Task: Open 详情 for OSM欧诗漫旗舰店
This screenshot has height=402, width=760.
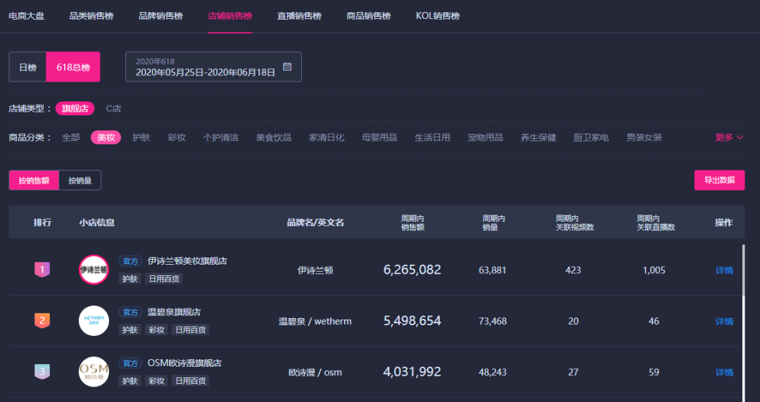Action: click(724, 372)
